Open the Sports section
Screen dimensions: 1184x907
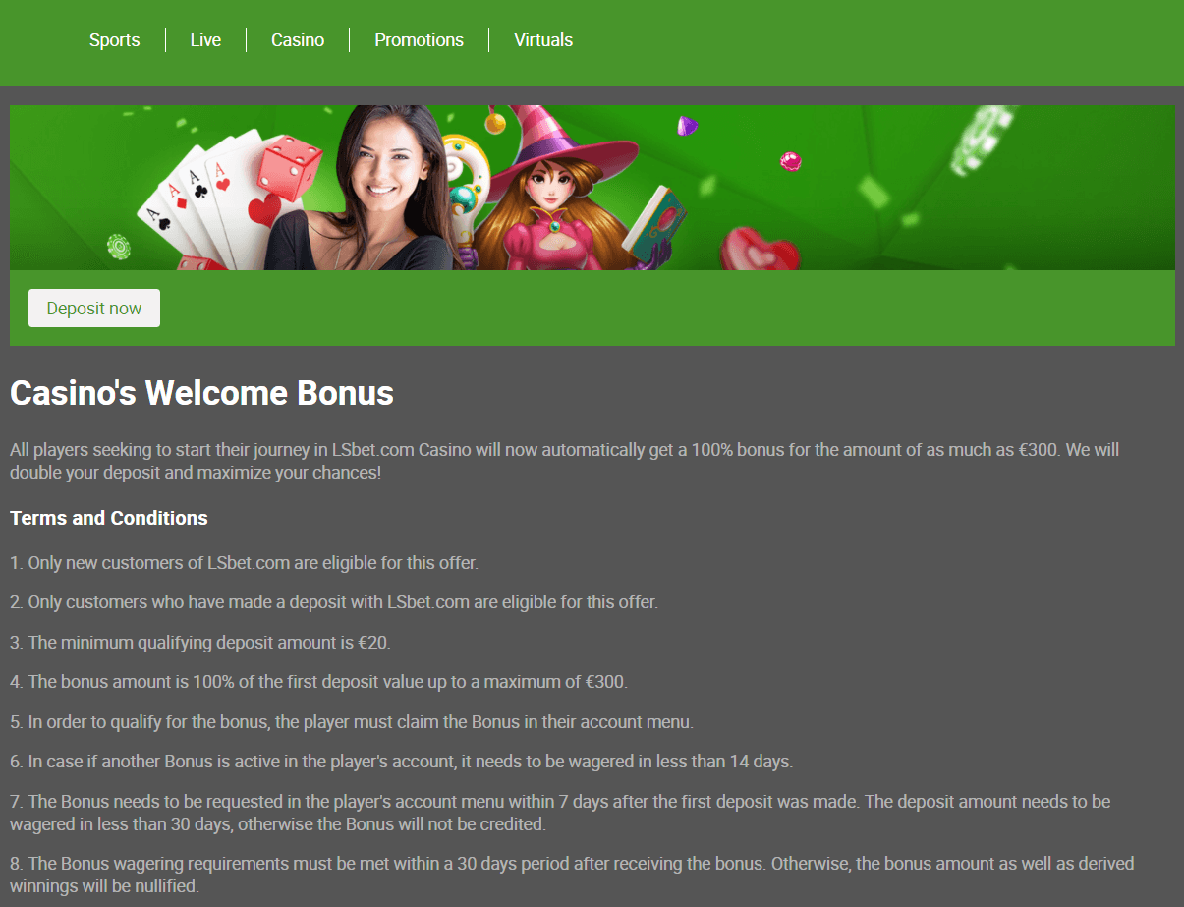tap(114, 40)
